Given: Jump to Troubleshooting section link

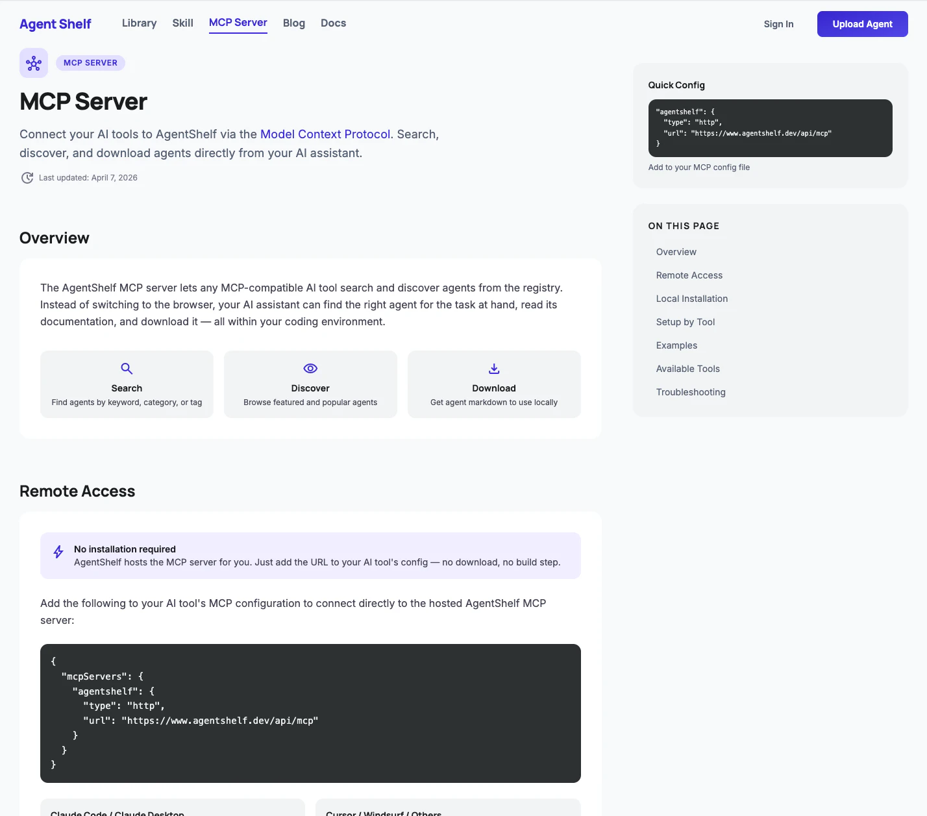Looking at the screenshot, I should (x=691, y=392).
